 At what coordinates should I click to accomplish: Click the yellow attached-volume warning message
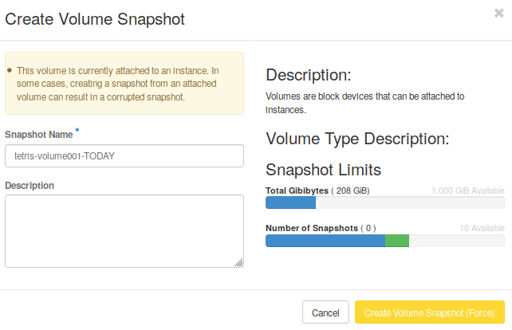(124, 84)
